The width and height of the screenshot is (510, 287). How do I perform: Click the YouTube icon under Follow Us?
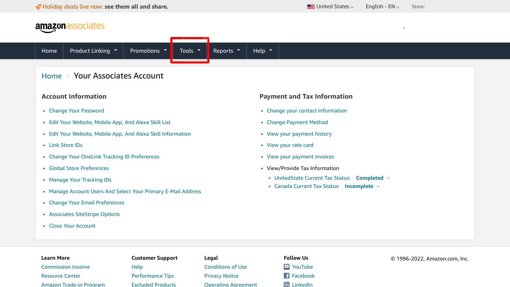pos(286,267)
